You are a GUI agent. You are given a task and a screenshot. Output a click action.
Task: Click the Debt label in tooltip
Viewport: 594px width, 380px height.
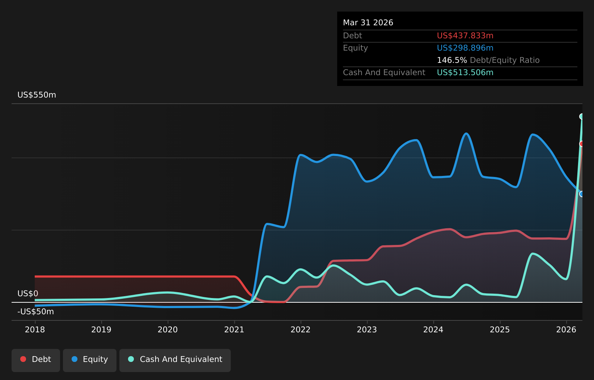[352, 36]
